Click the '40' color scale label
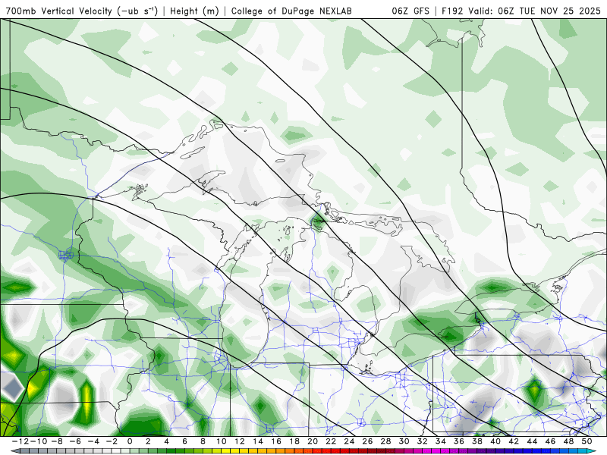The width and height of the screenshot is (607, 455). 495,441
